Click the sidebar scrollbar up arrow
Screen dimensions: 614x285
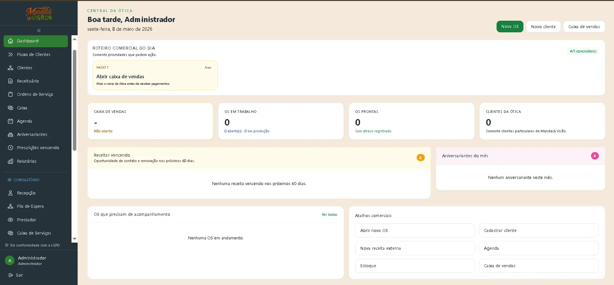74,39
